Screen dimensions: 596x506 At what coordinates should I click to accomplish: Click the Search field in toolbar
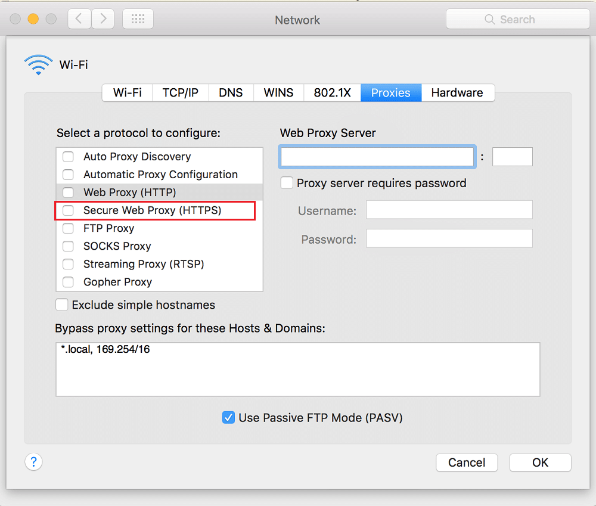click(518, 19)
